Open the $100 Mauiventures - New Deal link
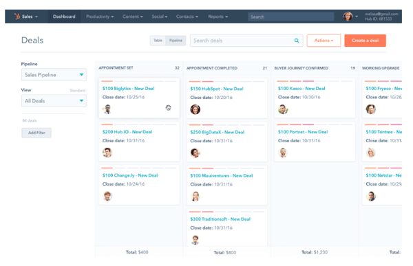The image size is (413, 266). point(222,175)
